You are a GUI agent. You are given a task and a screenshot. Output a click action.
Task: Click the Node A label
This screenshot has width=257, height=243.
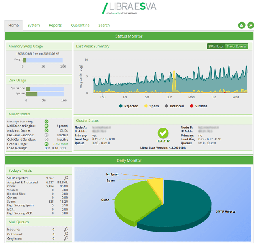(81, 127)
